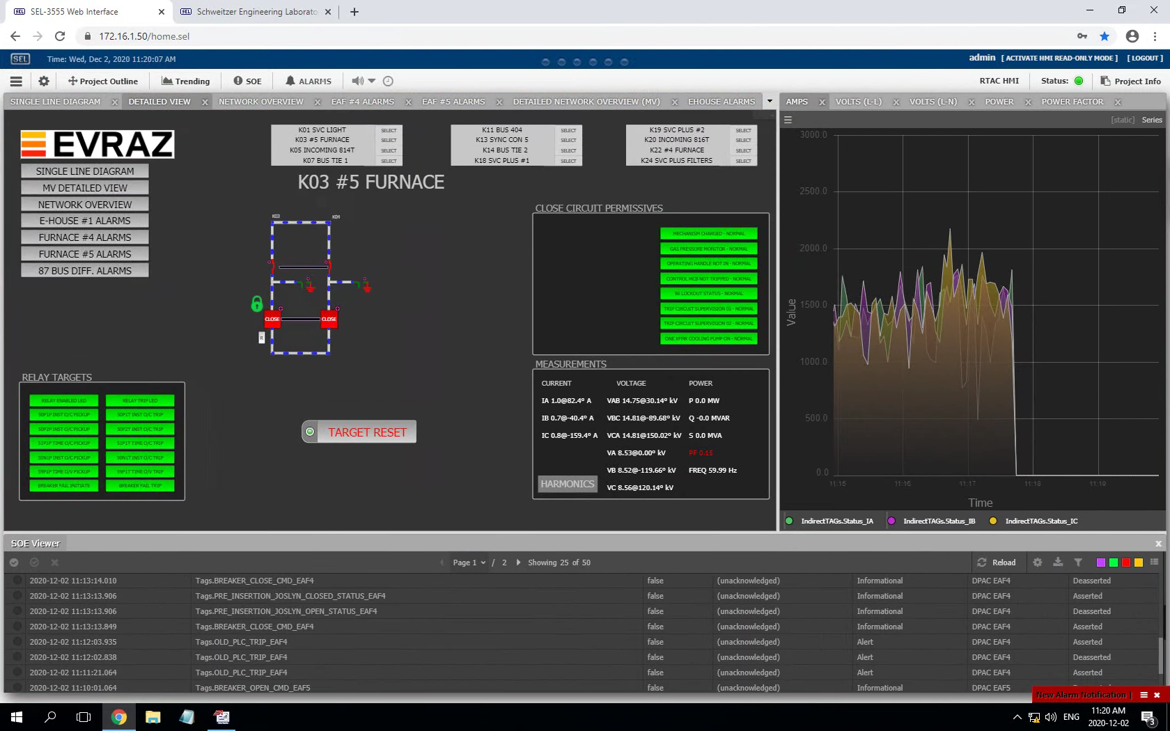
Task: Click the green padlock icon
Action: (257, 303)
